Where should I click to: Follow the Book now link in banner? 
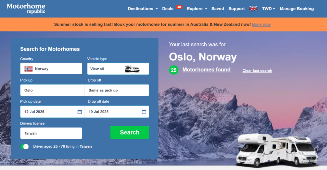[261, 24]
